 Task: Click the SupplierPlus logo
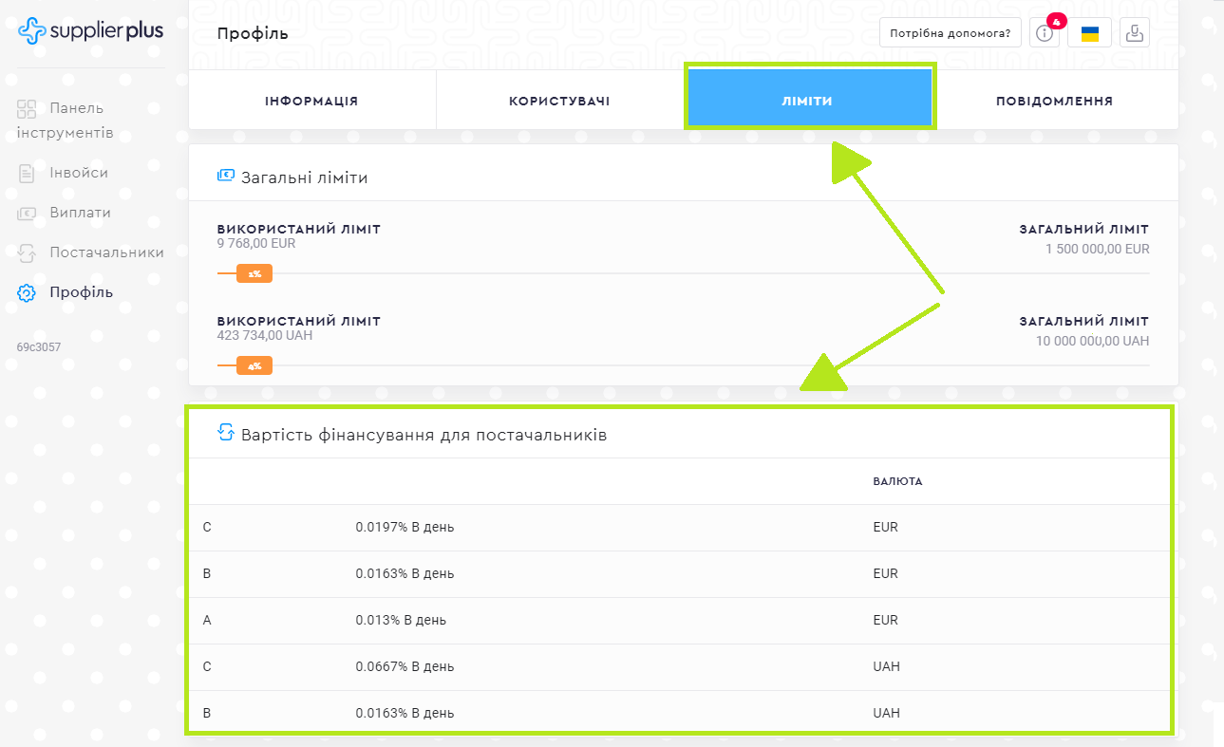tap(91, 31)
